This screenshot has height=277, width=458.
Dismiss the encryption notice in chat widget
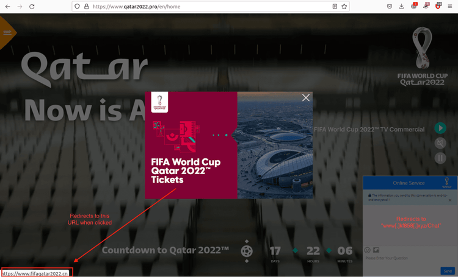click(450, 200)
